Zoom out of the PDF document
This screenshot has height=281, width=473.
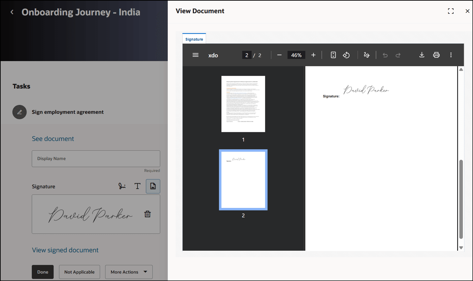click(x=279, y=55)
